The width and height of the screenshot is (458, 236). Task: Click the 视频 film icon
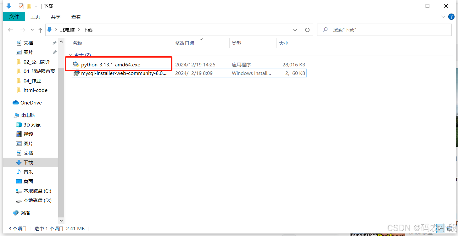click(19, 134)
